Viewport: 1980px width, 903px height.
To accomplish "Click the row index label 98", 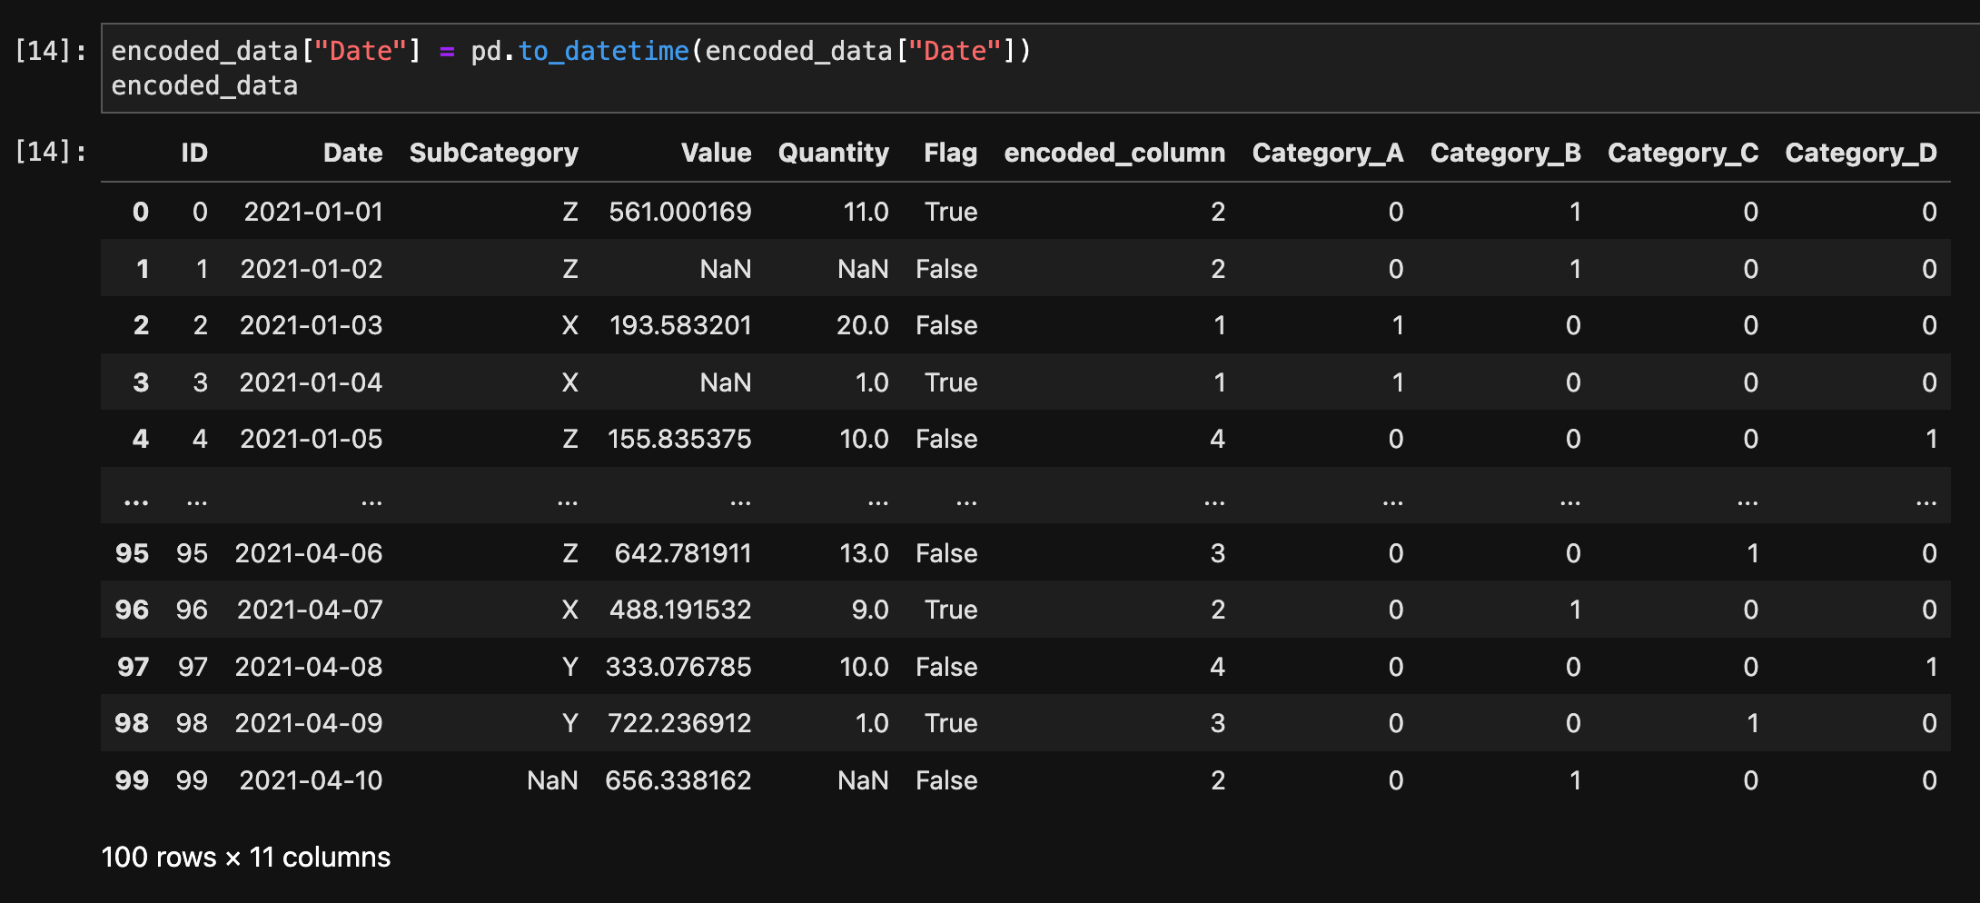I will [x=132, y=723].
